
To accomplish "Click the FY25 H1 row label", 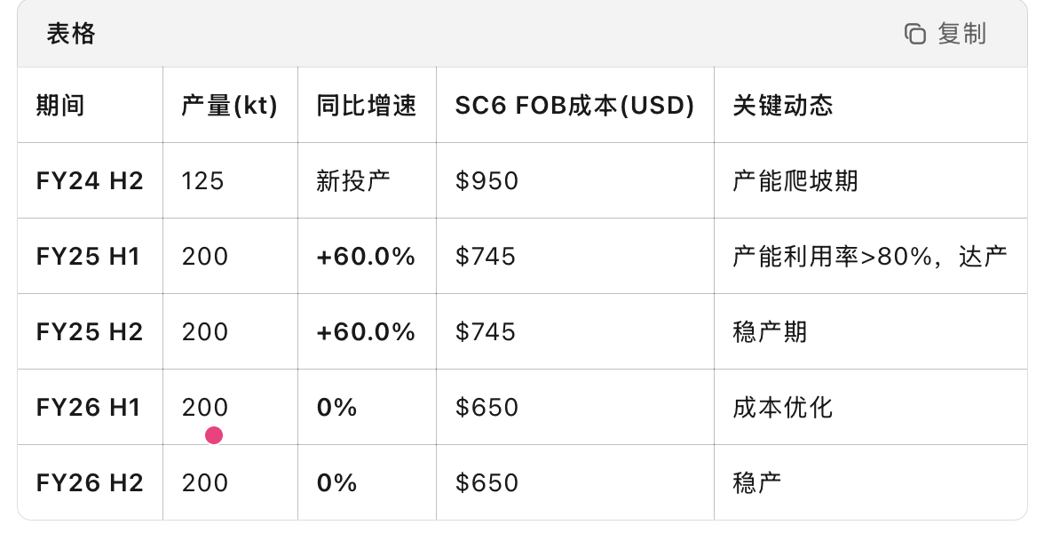I will (x=90, y=257).
